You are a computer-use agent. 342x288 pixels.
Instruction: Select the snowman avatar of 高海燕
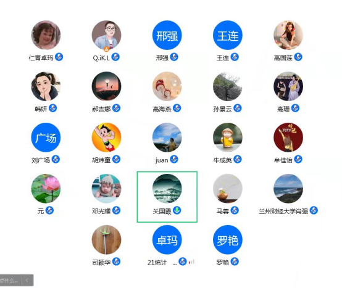167,86
